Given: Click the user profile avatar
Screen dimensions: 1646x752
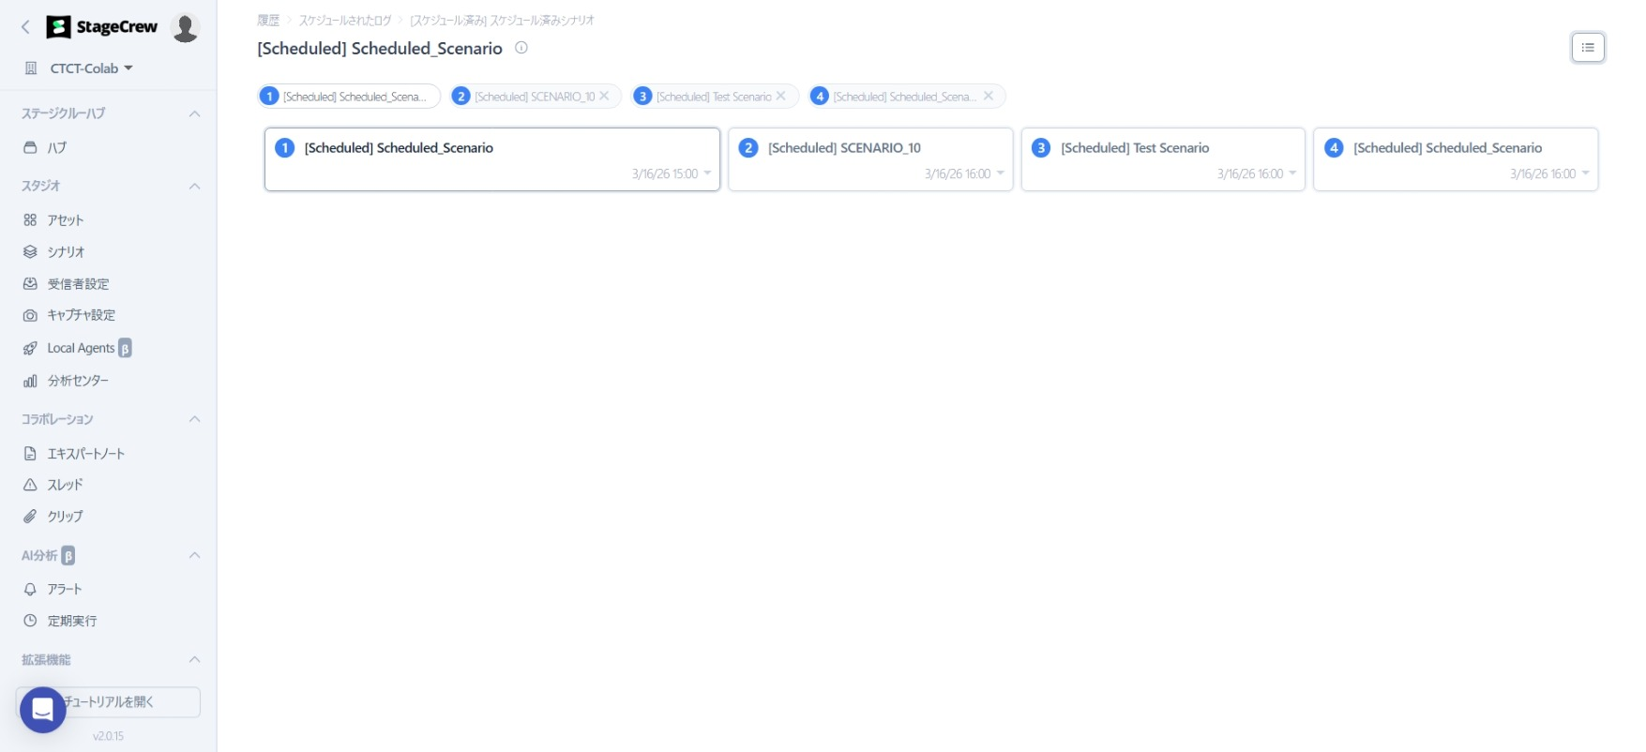Looking at the screenshot, I should tap(185, 28).
